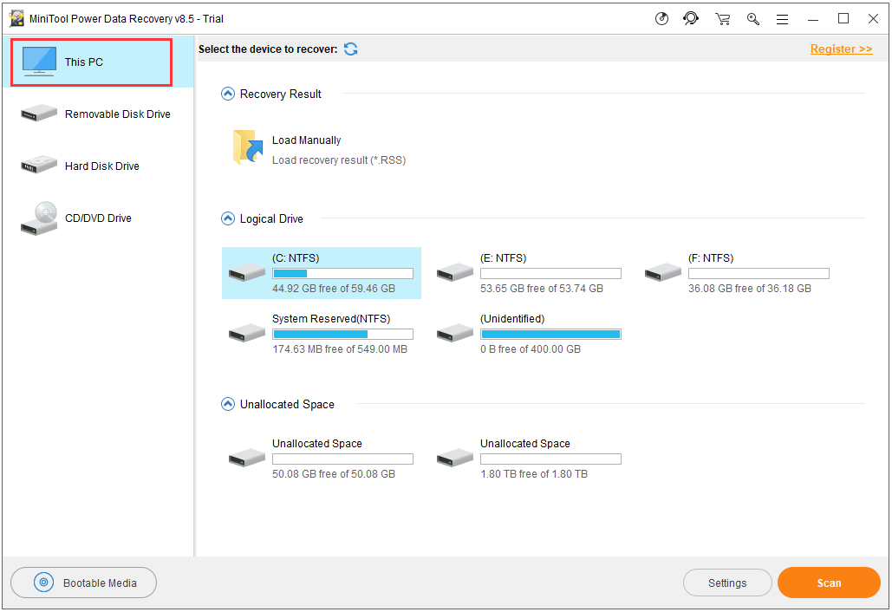This screenshot has height=612, width=892.
Task: Switch to CD/DVD Drive tab
Action: (98, 218)
